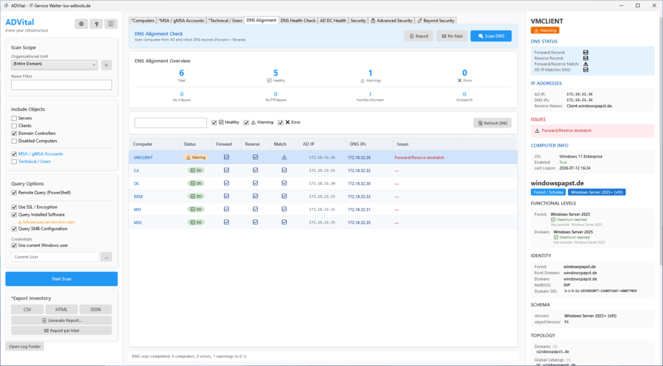Image resolution: width=663 pixels, height=366 pixels.
Task: Sort by the Computer column header
Action: (154, 144)
